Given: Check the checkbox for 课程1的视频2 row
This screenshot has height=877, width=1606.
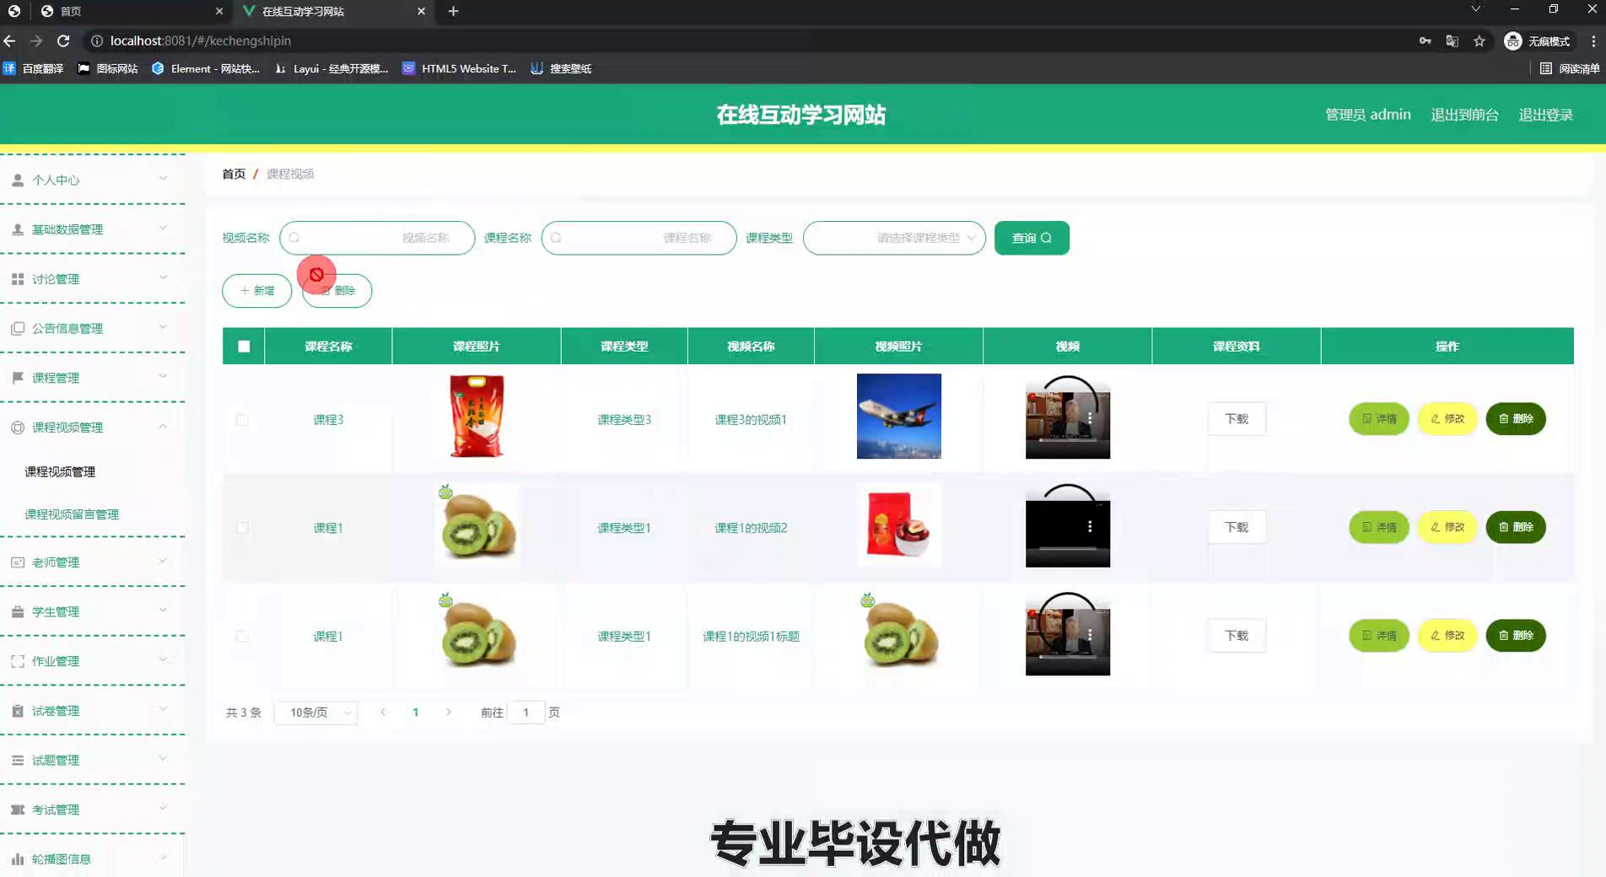Looking at the screenshot, I should (x=242, y=528).
